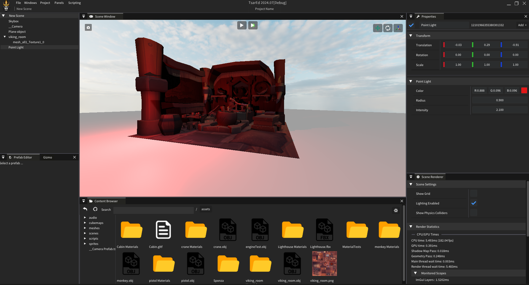
Task: Expand the meshes folder in tree
Action: (x=85, y=228)
